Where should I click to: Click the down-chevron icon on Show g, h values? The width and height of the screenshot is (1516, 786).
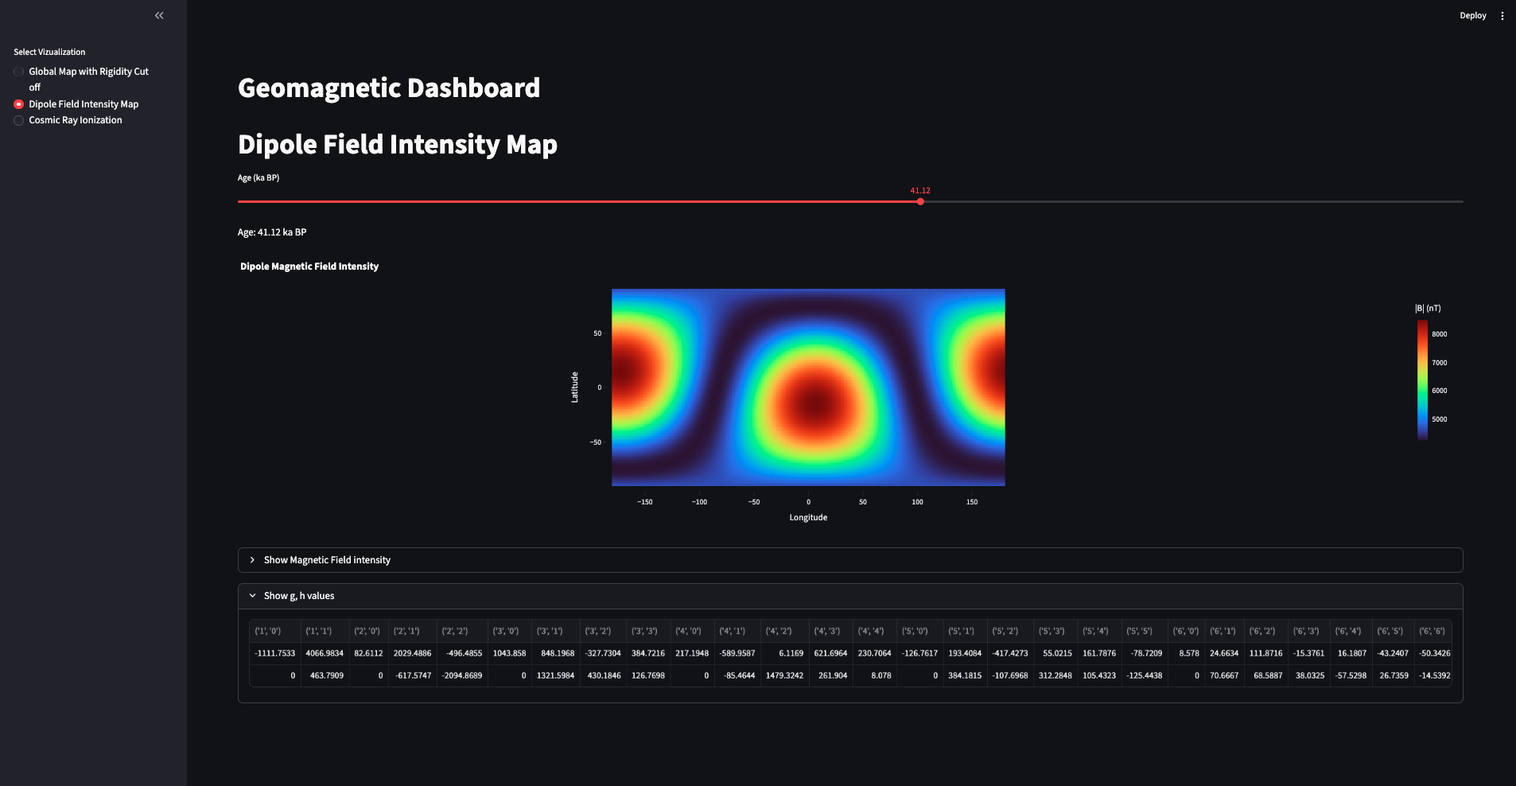252,595
